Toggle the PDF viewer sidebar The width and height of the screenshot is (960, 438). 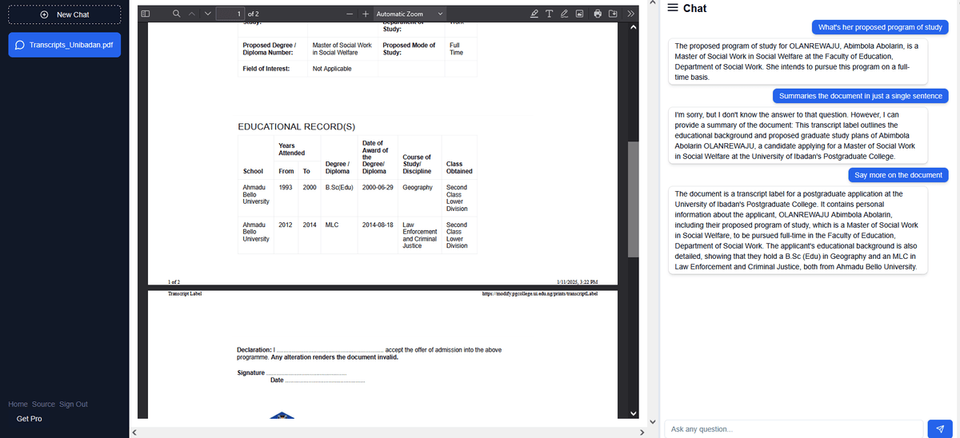pyautogui.click(x=145, y=14)
